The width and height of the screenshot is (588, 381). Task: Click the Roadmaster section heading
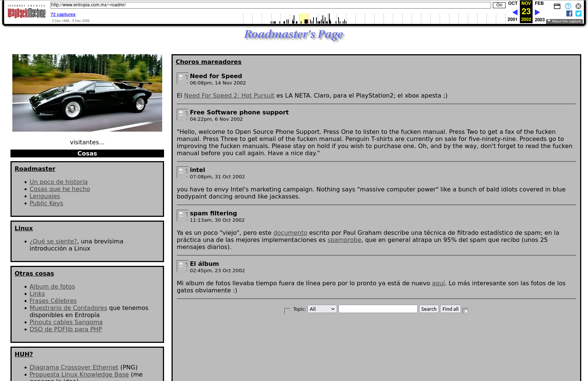point(35,169)
